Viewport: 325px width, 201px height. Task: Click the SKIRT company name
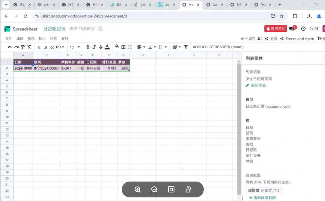click(314, 29)
